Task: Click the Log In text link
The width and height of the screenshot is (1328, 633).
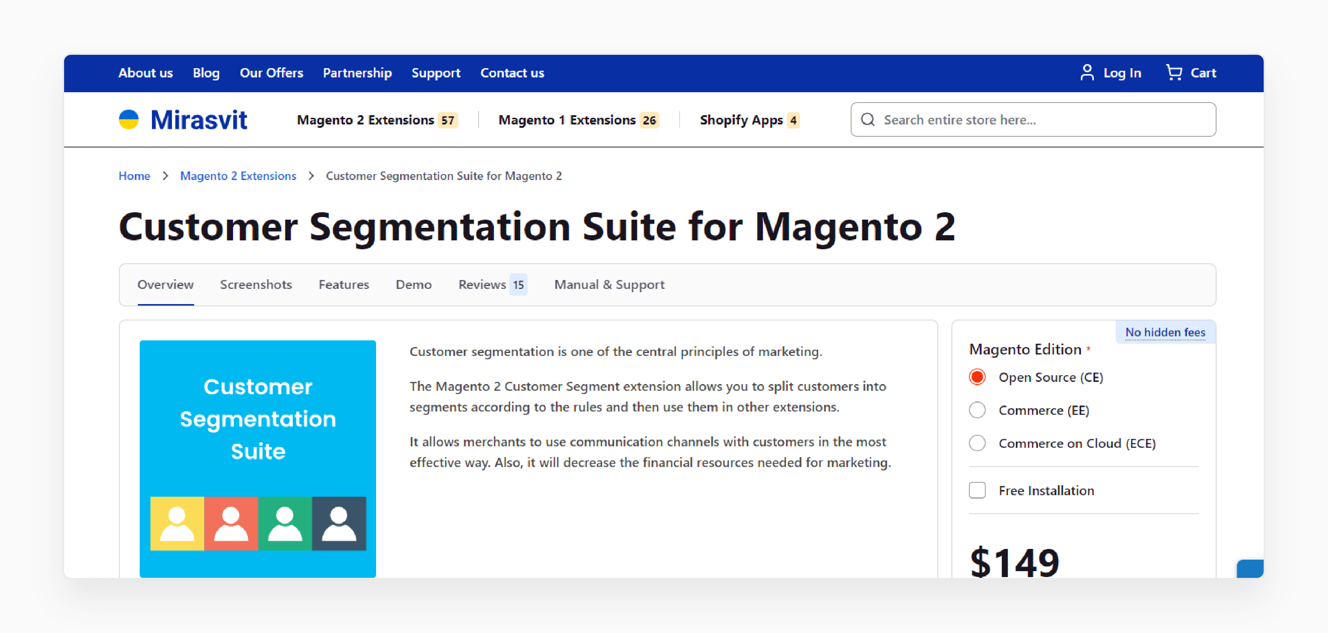Action: [1122, 73]
